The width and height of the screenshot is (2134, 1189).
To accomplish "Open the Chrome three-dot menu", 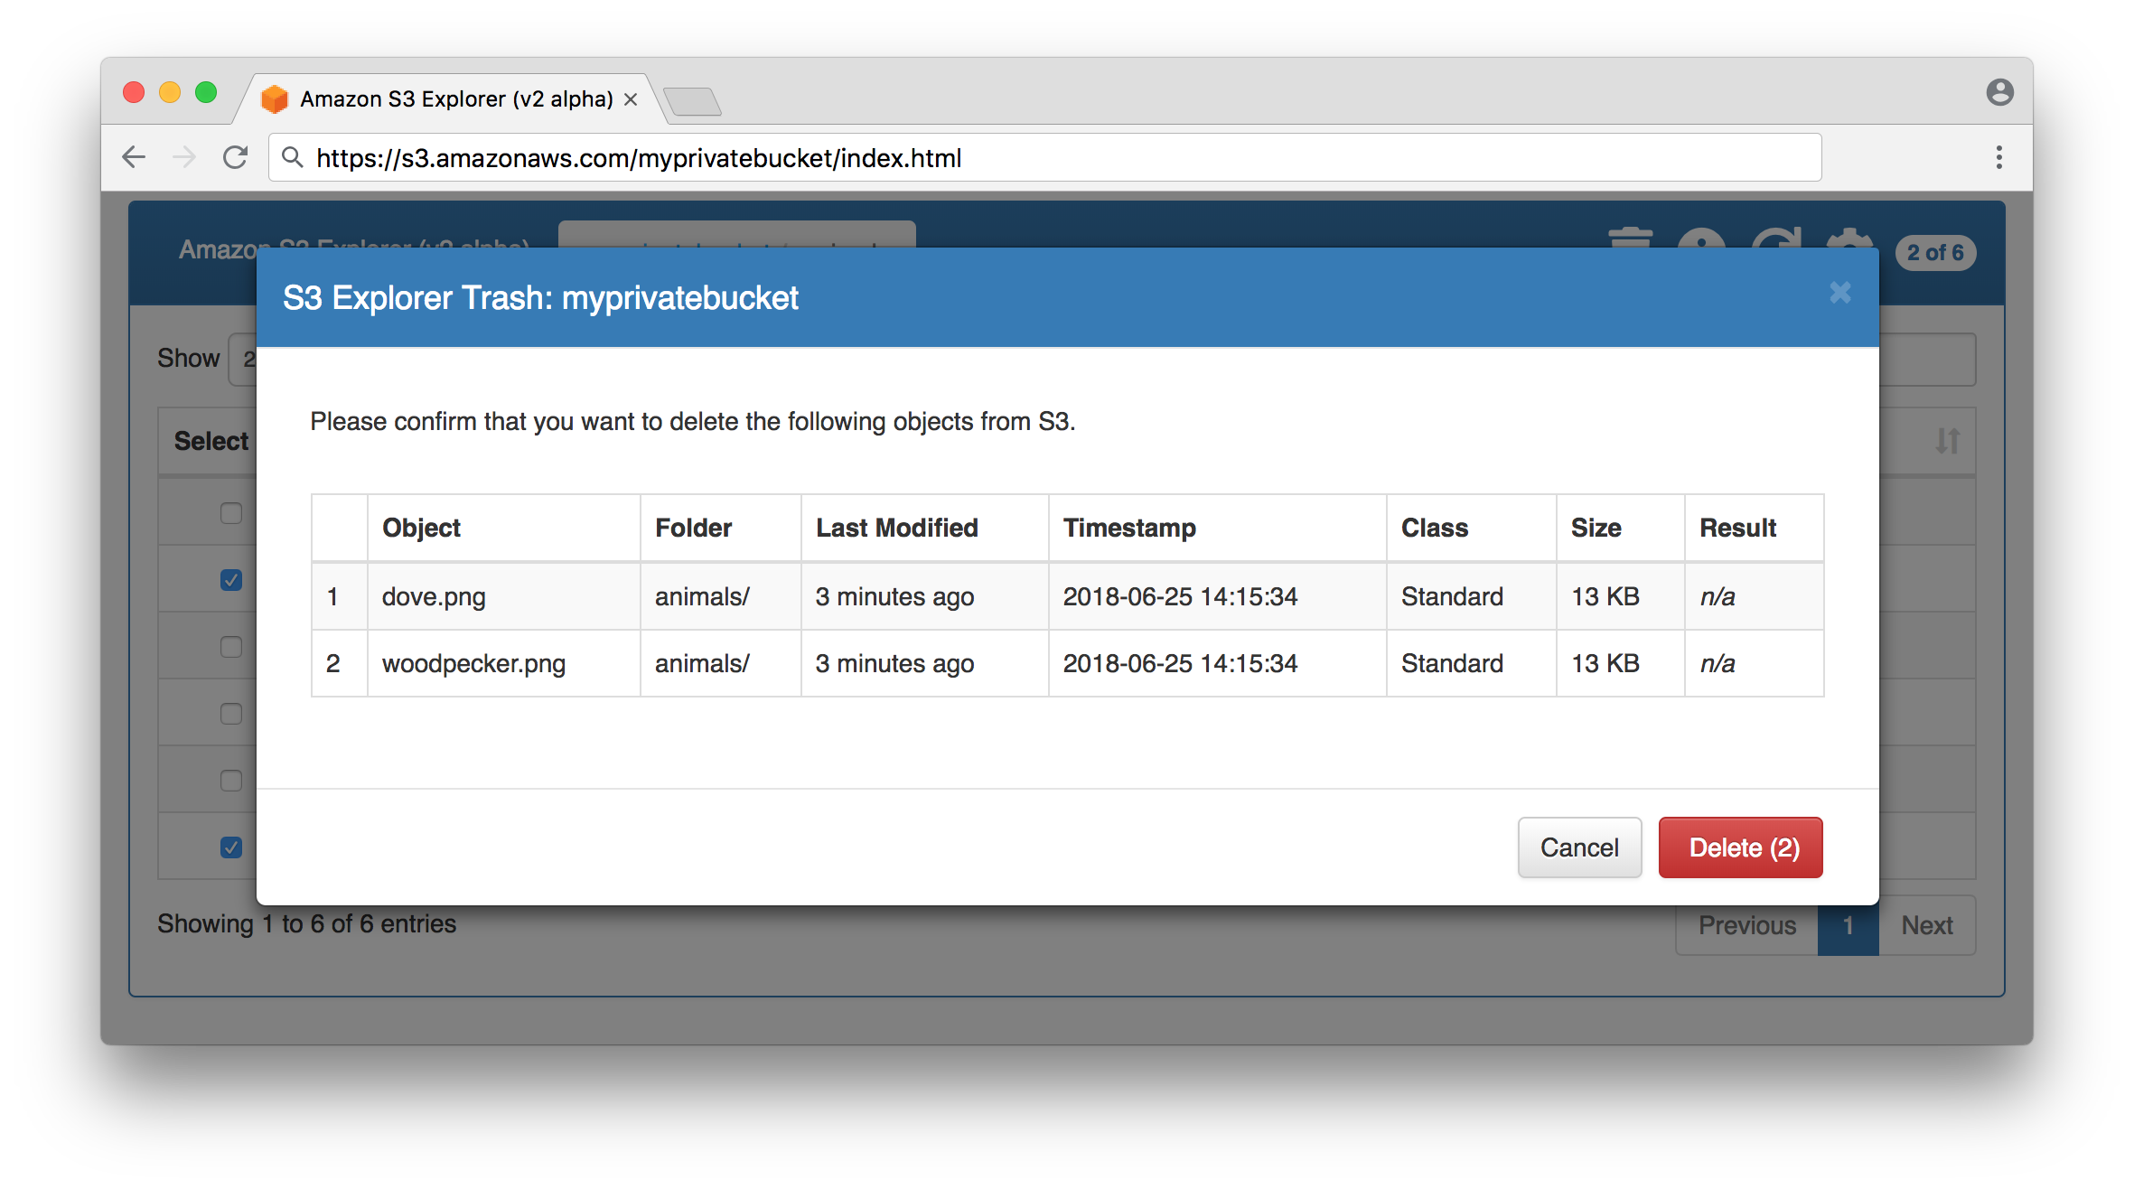I will click(1998, 158).
